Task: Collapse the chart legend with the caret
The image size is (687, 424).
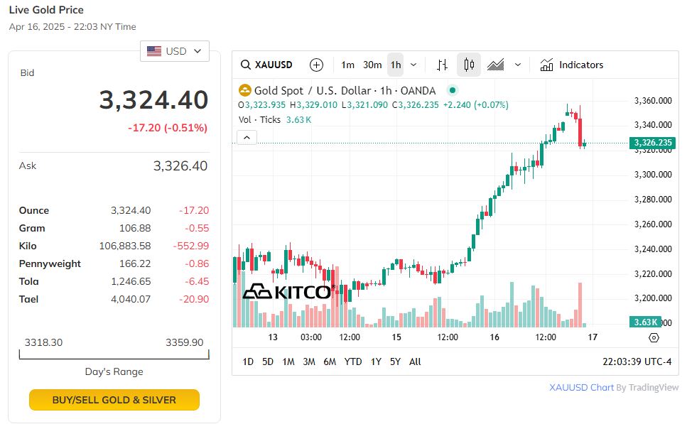Action: (x=247, y=137)
